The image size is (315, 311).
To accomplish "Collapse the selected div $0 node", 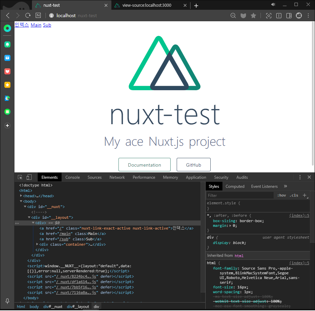I will [x=33, y=222].
